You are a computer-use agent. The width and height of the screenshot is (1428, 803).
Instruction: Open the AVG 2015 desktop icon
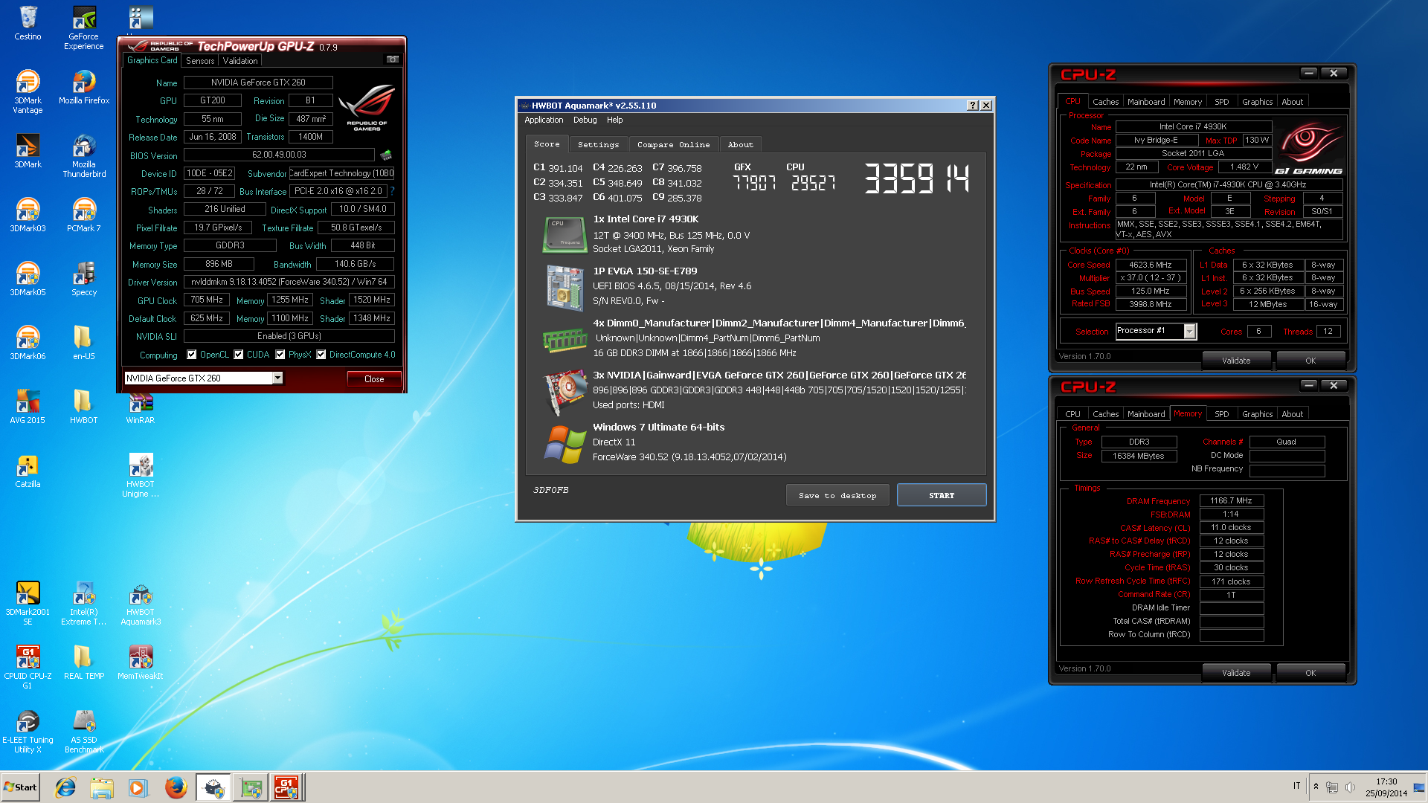28,406
